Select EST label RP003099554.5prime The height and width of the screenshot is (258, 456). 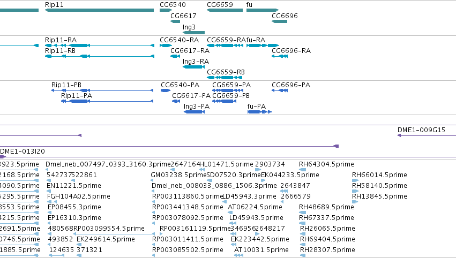coord(109,229)
